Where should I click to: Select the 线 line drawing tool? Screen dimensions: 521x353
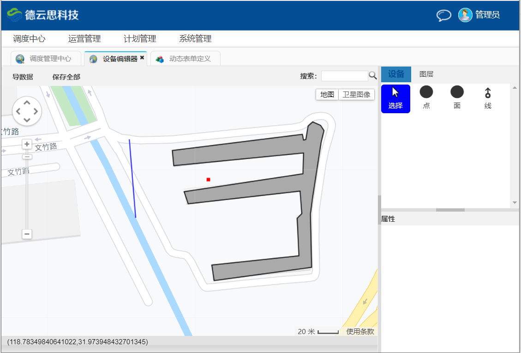pos(488,98)
